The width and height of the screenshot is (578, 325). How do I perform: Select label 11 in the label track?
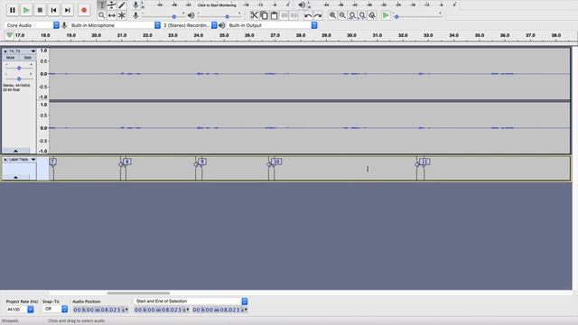point(424,162)
